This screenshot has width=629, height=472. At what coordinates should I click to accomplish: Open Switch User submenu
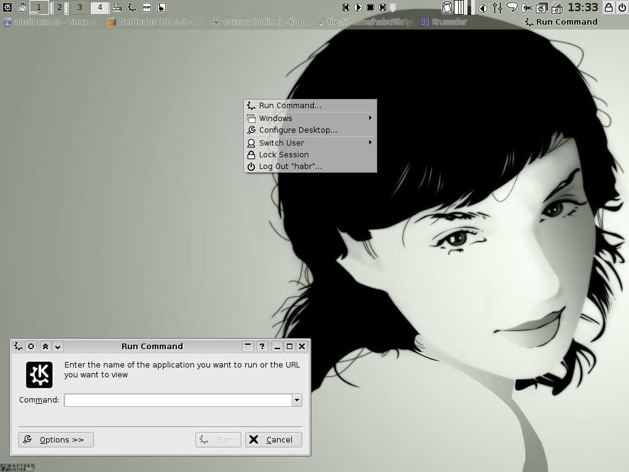tap(310, 143)
